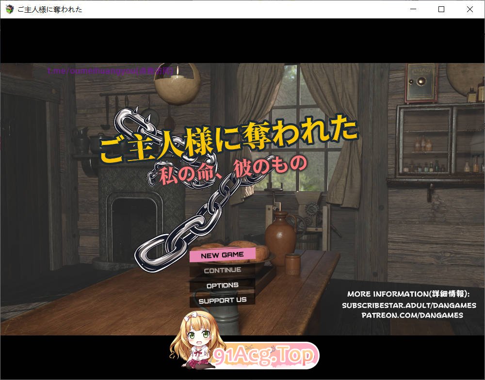This screenshot has width=485, height=380.
Task: Click the SUBSCRIBESTAR.ADULT/DANGAMES text
Action: (x=409, y=305)
